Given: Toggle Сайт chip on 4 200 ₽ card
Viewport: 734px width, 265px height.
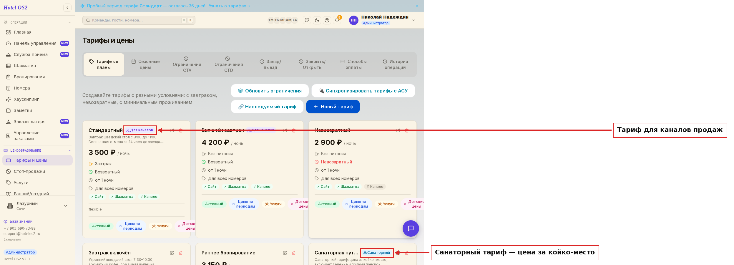Looking at the screenshot, I should click(210, 187).
